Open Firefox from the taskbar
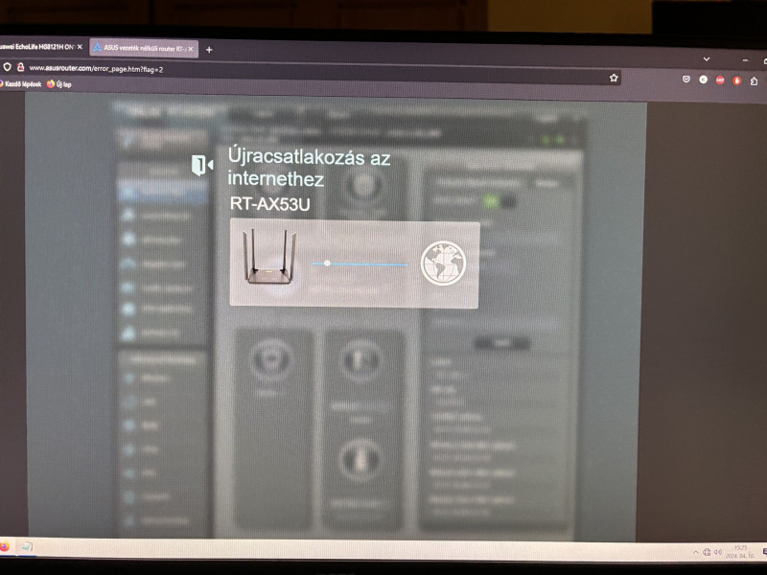 [x=4, y=545]
